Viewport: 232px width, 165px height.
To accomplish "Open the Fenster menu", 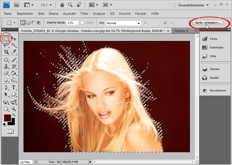I will [141, 14].
